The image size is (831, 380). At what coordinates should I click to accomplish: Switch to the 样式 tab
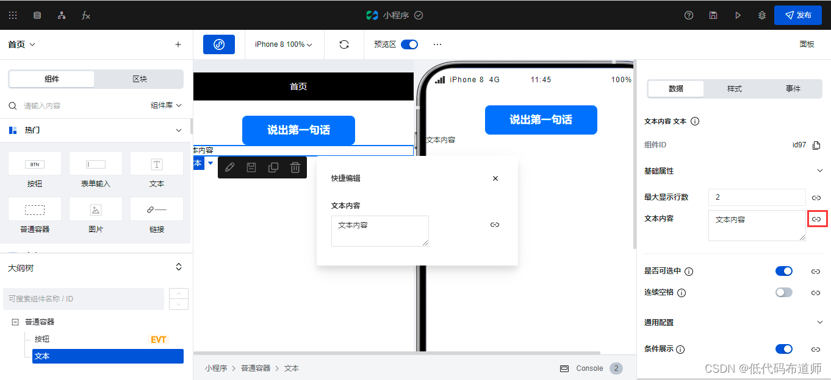tap(735, 89)
